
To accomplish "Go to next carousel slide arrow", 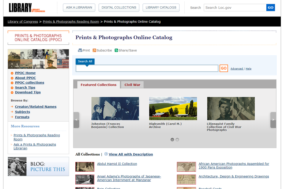I will click(273, 120).
